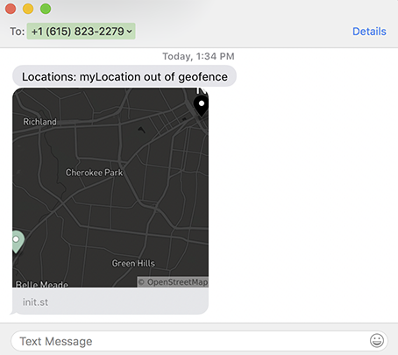Image resolution: width=398 pixels, height=355 pixels.
Task: Click the Today, 1:34 PM timestamp
Action: pyautogui.click(x=198, y=56)
